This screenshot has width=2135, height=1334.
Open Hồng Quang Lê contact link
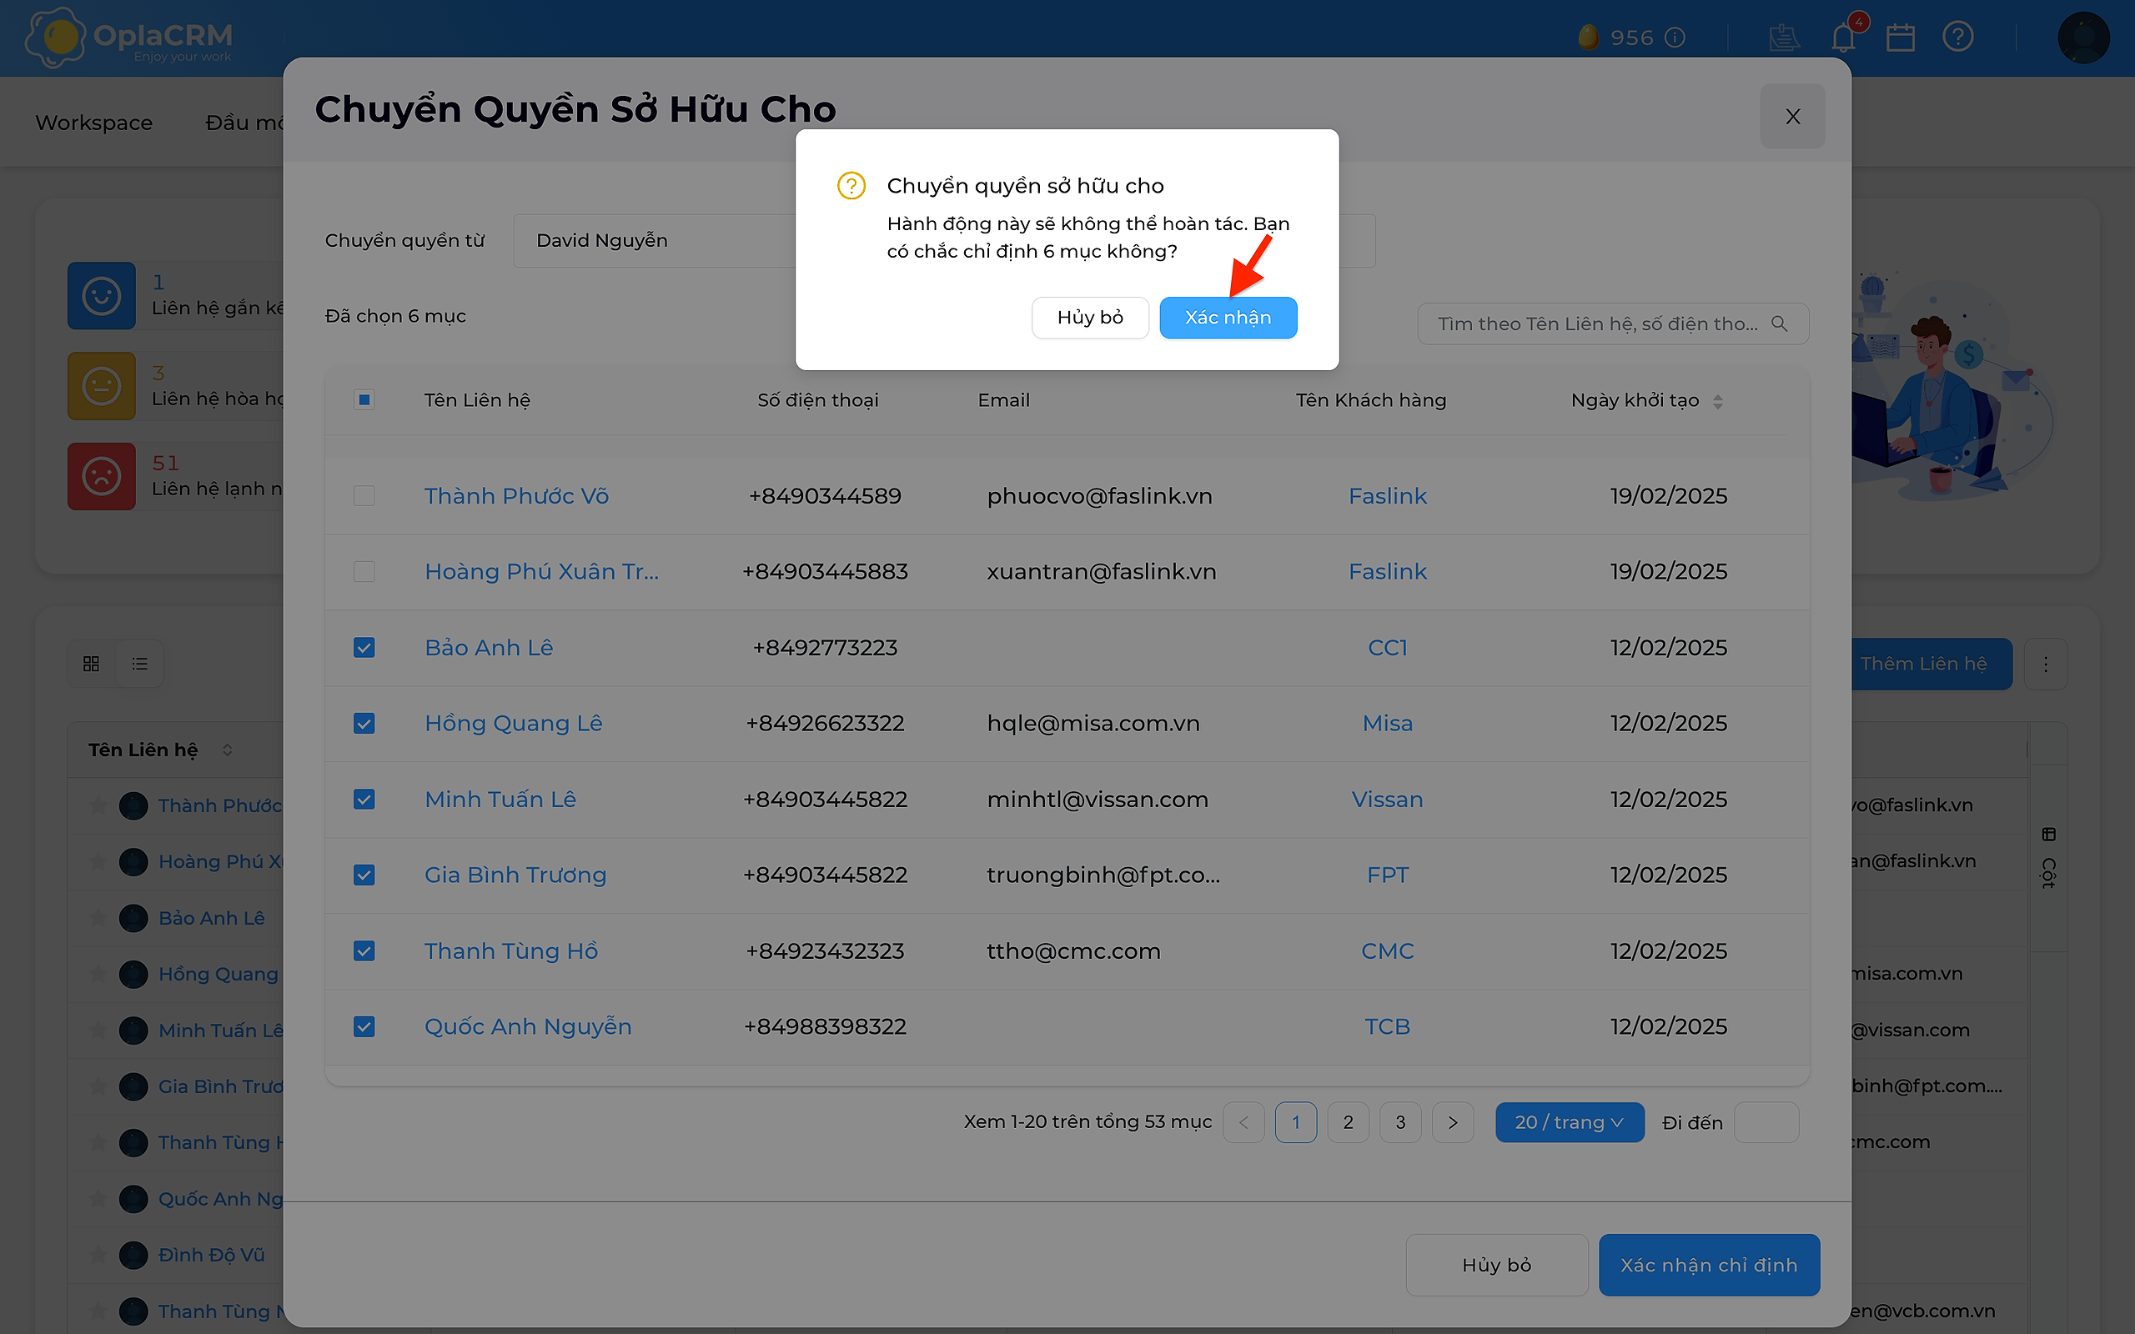tap(514, 724)
